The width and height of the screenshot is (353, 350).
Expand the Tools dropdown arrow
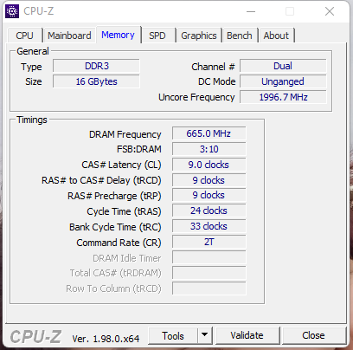tap(205, 335)
